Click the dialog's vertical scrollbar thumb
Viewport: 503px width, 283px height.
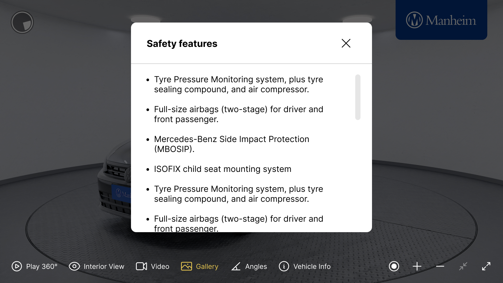coord(358,97)
